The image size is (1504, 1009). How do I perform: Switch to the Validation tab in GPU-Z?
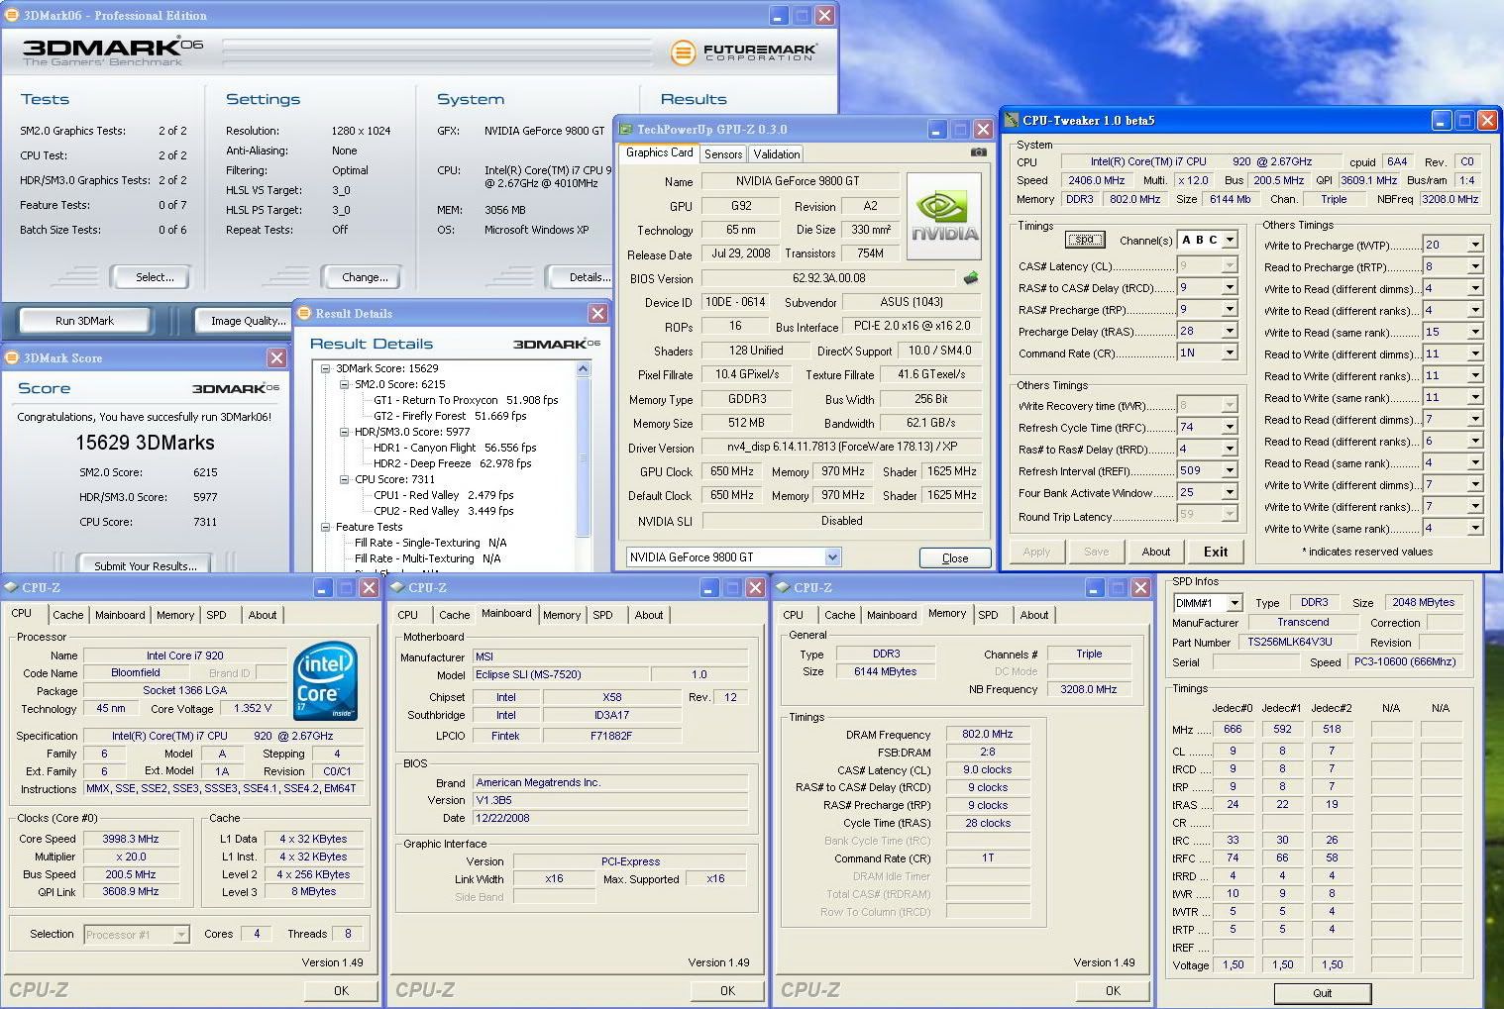pyautogui.click(x=777, y=154)
